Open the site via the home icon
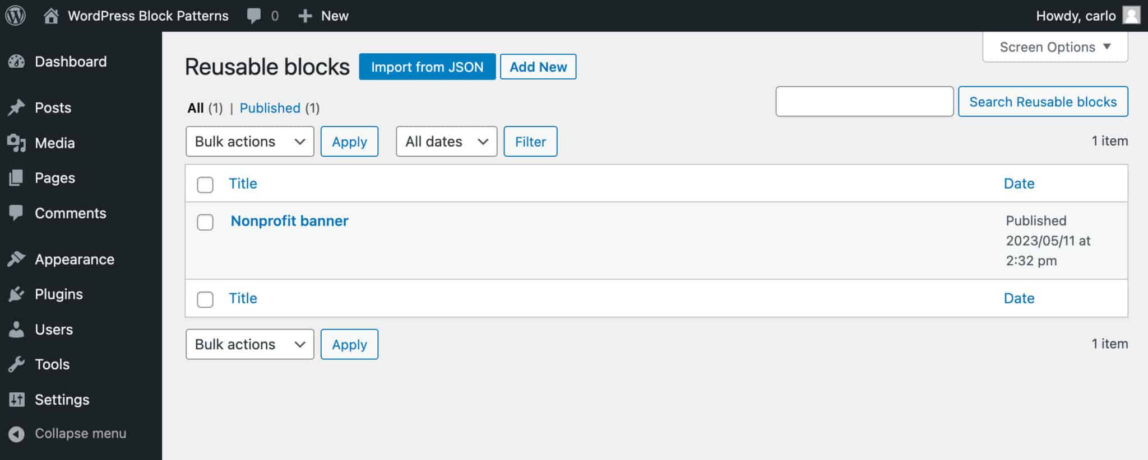 [x=52, y=15]
